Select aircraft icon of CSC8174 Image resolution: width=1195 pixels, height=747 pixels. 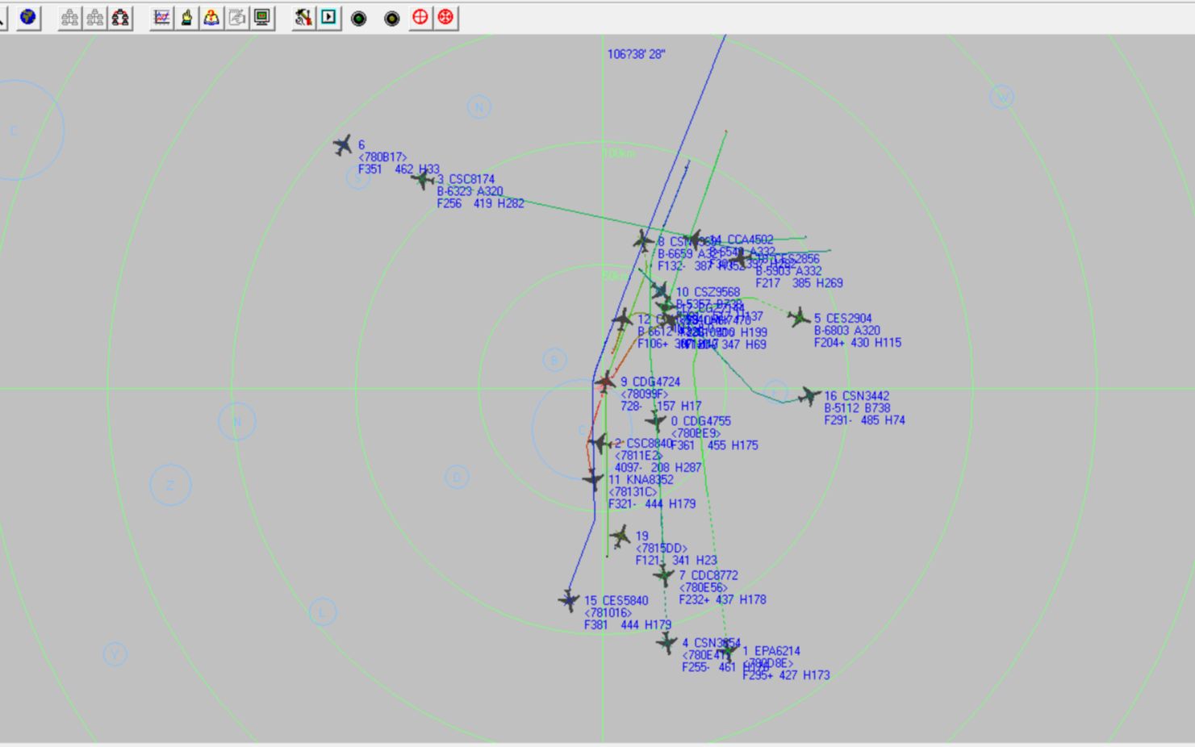coord(423,179)
